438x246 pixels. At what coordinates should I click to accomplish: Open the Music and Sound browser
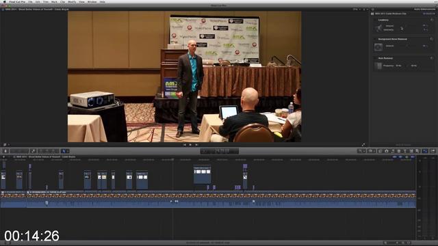pyautogui.click(x=393, y=151)
